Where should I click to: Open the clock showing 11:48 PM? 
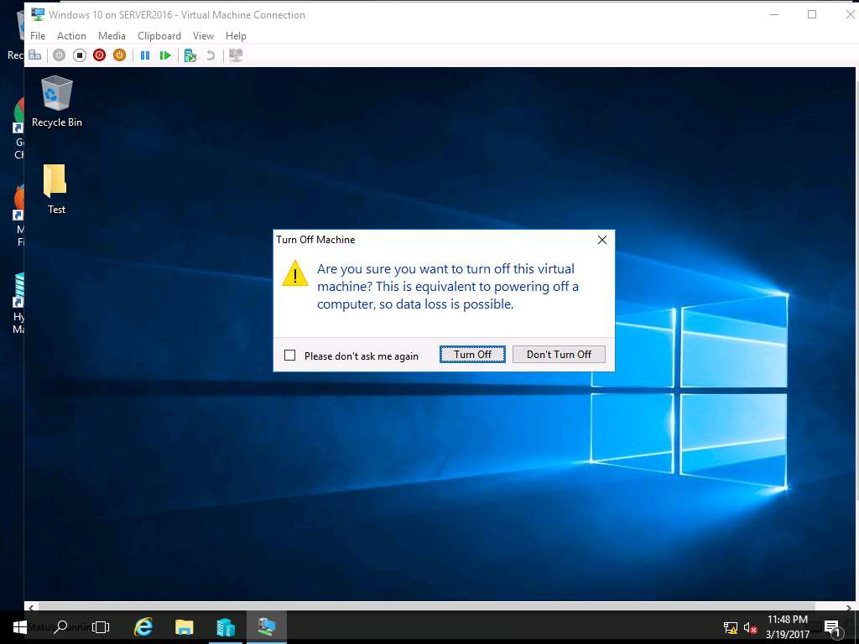click(787, 627)
